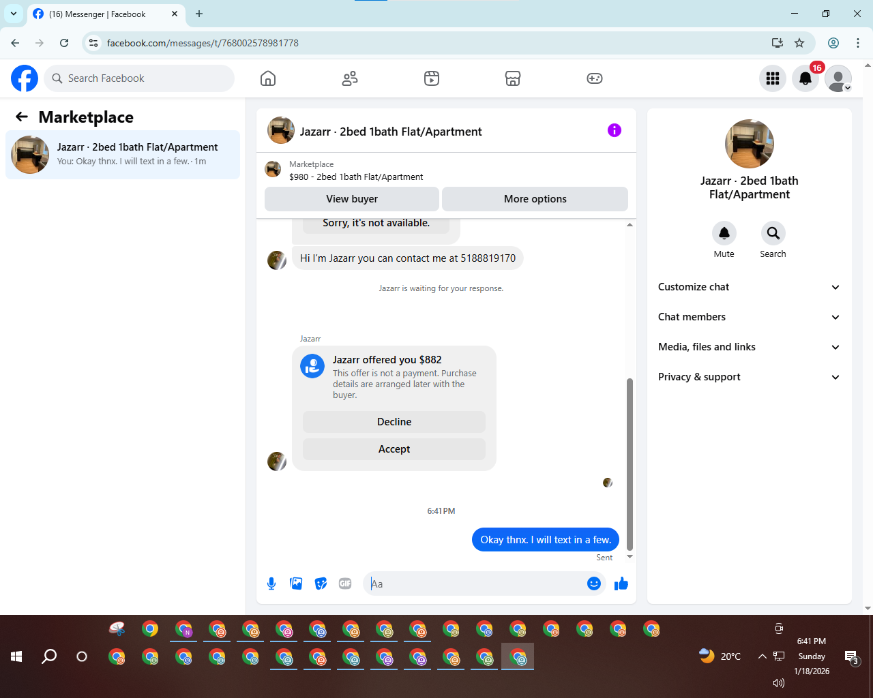Click the Okay thnx sent message bubble

pos(546,540)
